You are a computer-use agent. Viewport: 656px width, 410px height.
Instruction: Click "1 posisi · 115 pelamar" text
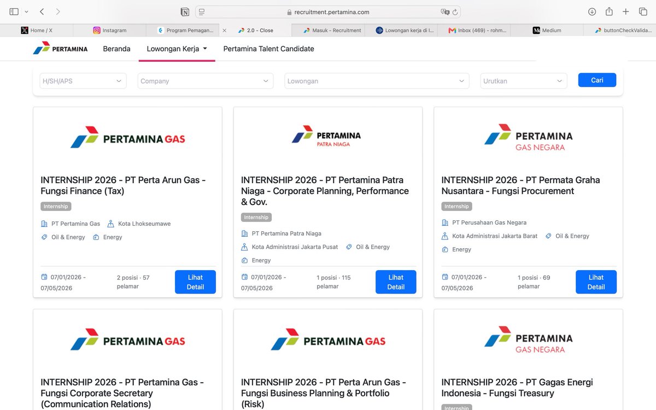334,282
